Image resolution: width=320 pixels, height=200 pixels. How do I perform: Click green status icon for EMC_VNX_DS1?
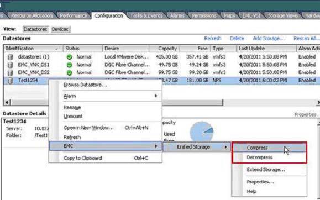[x=70, y=65]
